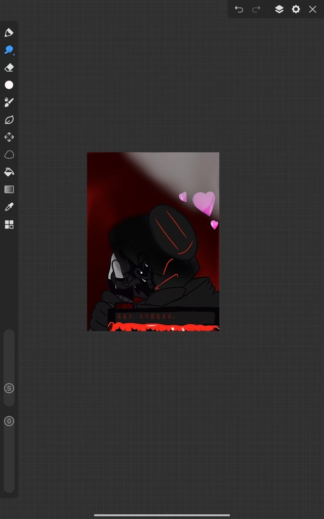Viewport: 324px width, 519px height.
Task: Choose the Smudge brush tool
Action: point(9,102)
